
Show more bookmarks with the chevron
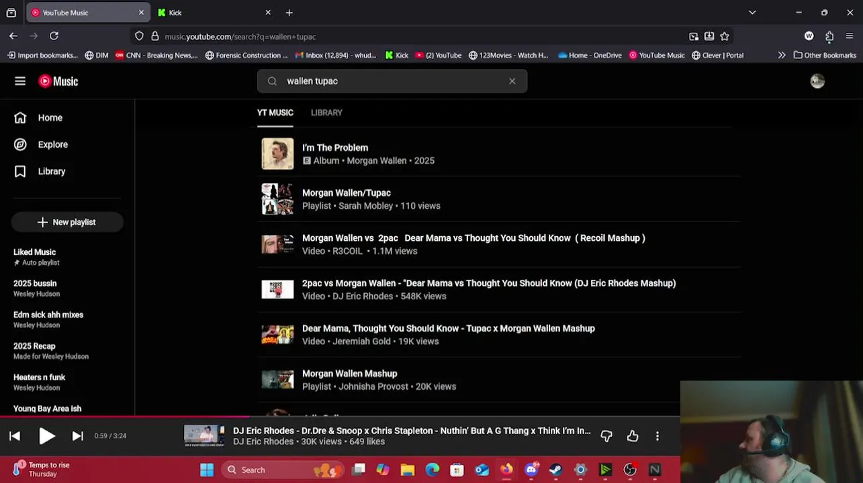pos(782,56)
